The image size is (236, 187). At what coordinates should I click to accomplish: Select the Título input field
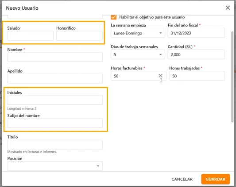pyautogui.click(x=55, y=145)
